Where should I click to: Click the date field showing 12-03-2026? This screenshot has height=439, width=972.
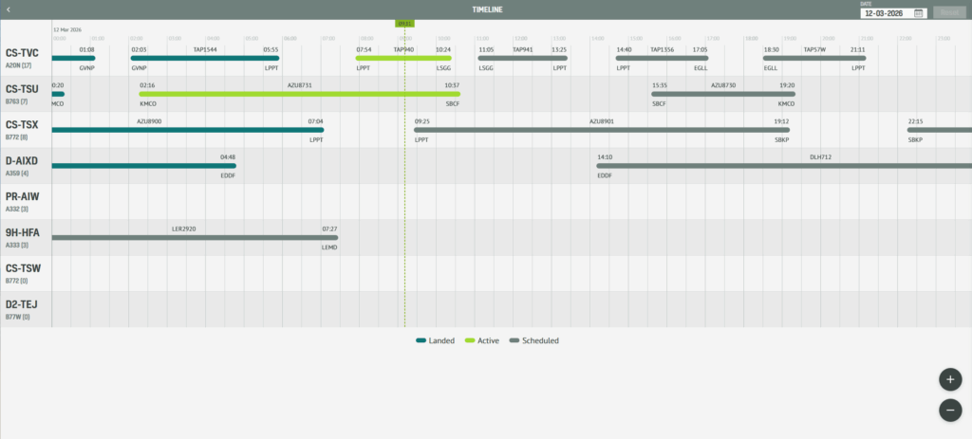click(x=885, y=13)
